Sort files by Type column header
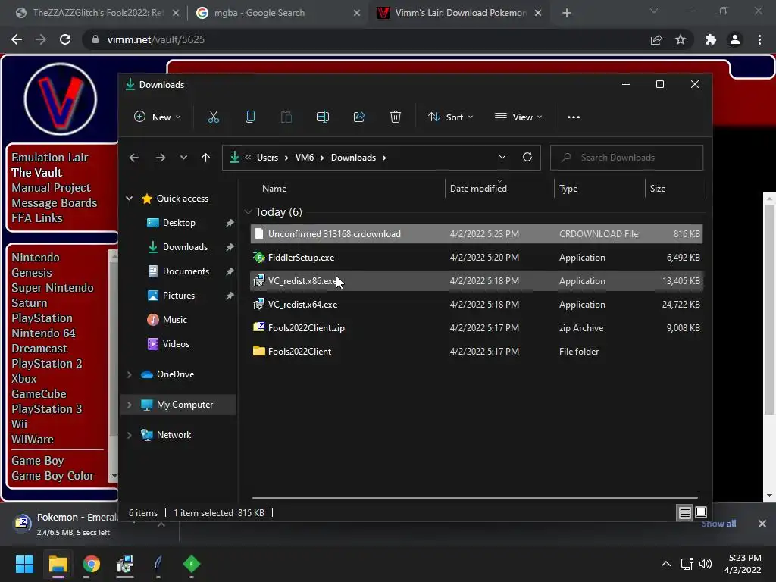Image resolution: width=776 pixels, height=582 pixels. pos(568,189)
